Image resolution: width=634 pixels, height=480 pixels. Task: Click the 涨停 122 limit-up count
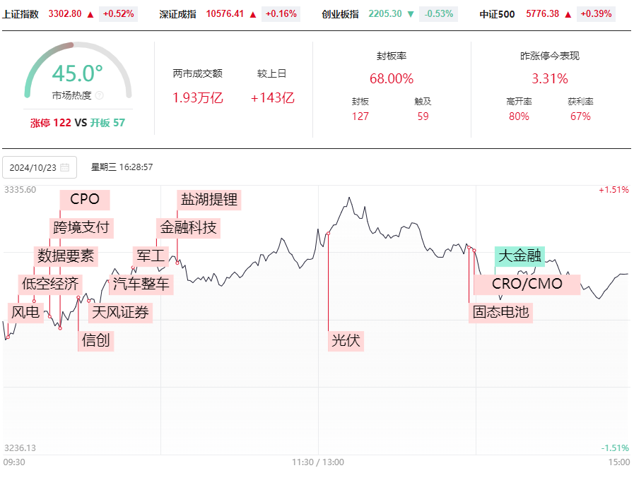(x=51, y=123)
